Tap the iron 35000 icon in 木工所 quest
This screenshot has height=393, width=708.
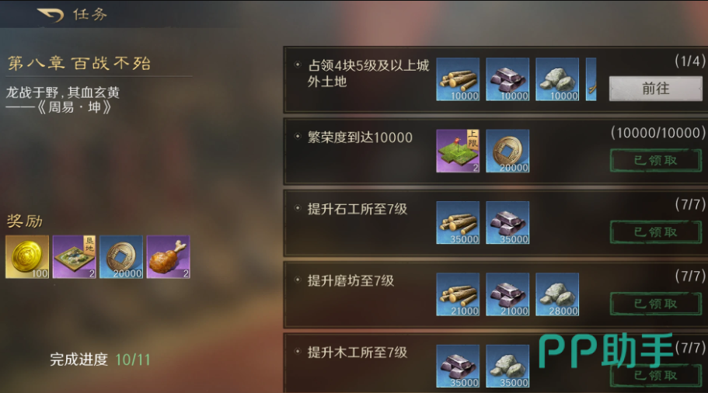pyautogui.click(x=458, y=366)
